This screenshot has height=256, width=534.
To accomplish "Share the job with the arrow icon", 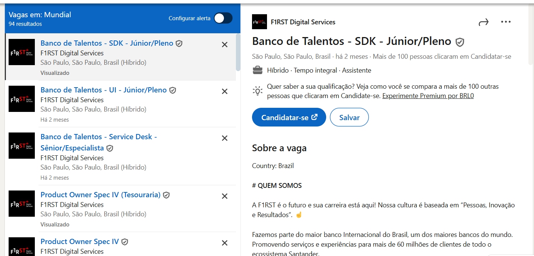I will [484, 22].
